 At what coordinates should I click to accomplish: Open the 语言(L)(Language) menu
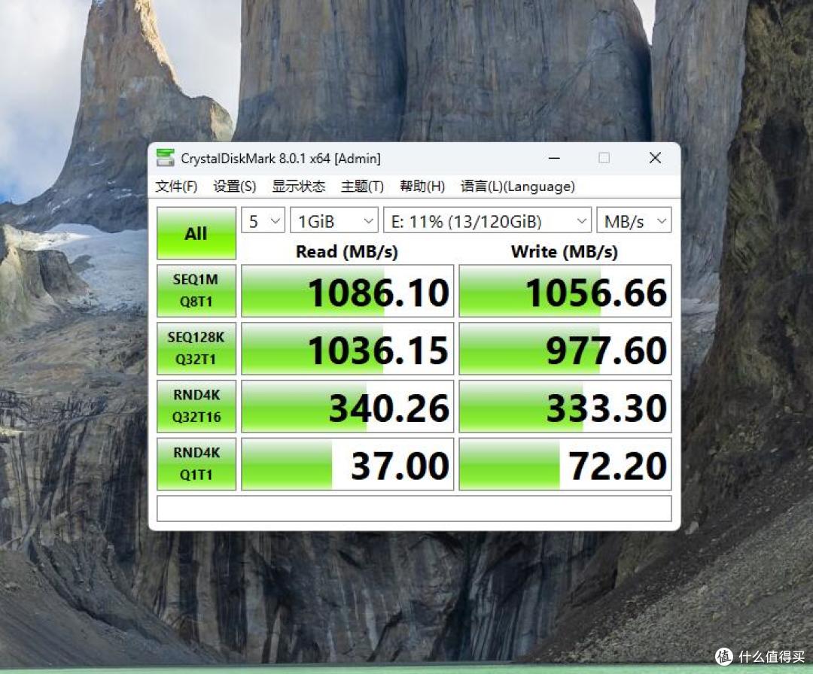pyautogui.click(x=517, y=187)
